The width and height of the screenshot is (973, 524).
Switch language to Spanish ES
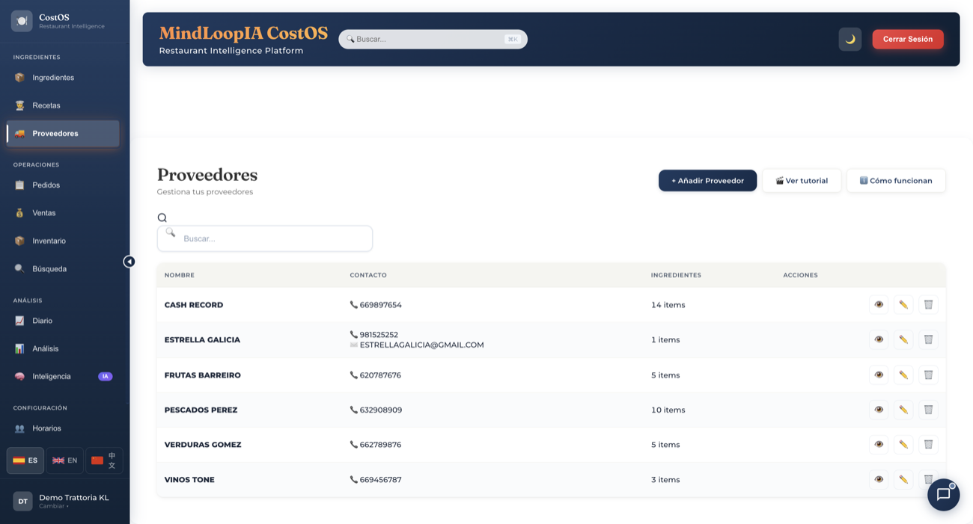[25, 460]
